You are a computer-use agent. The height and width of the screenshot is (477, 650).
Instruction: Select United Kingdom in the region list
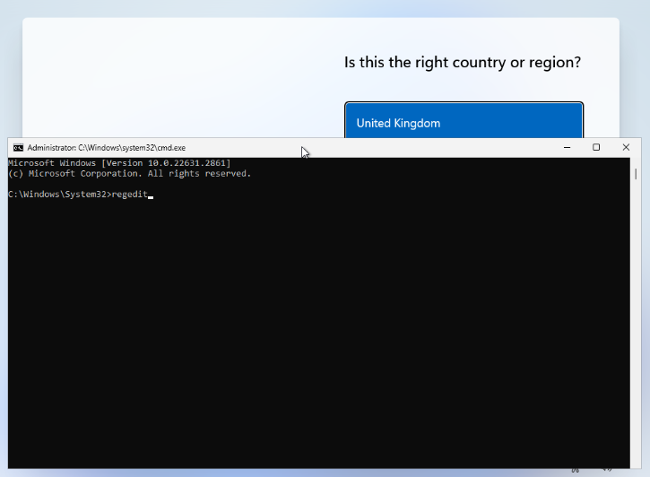(x=464, y=121)
